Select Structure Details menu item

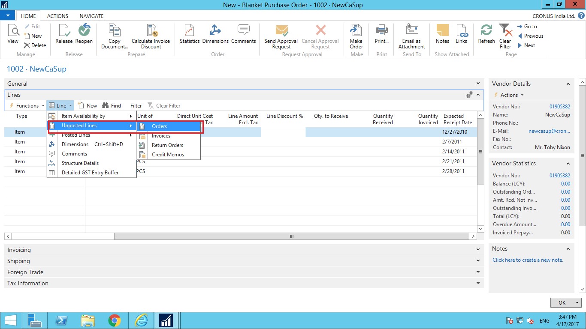[x=91, y=163]
